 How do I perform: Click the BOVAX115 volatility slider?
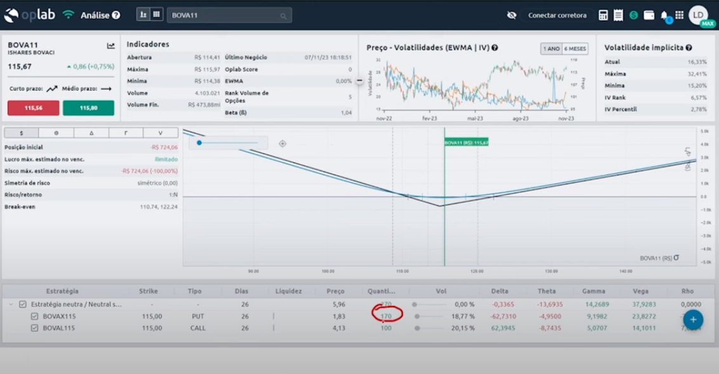[418, 316]
